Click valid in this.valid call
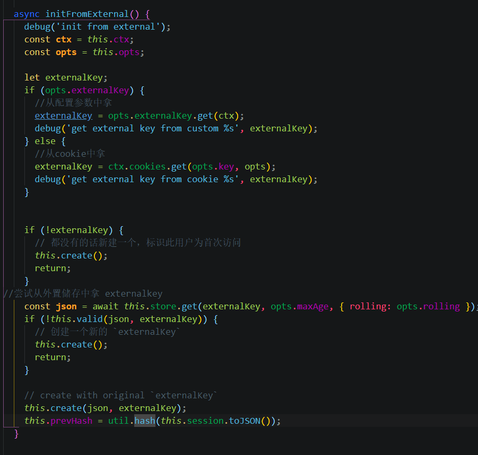Image resolution: width=478 pixels, height=455 pixels. (x=90, y=319)
